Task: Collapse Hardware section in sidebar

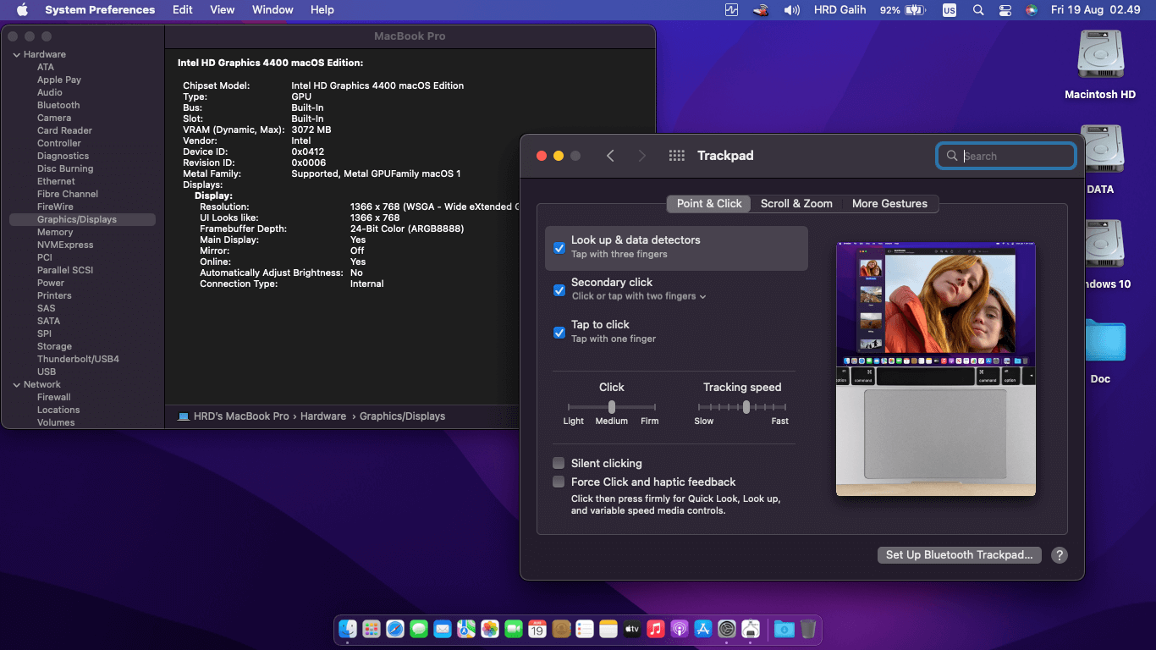Action: click(16, 54)
